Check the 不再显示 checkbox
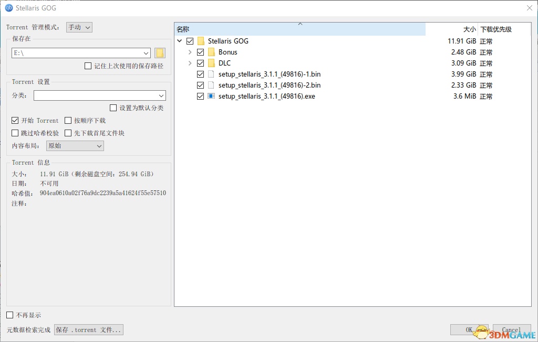 [10, 315]
